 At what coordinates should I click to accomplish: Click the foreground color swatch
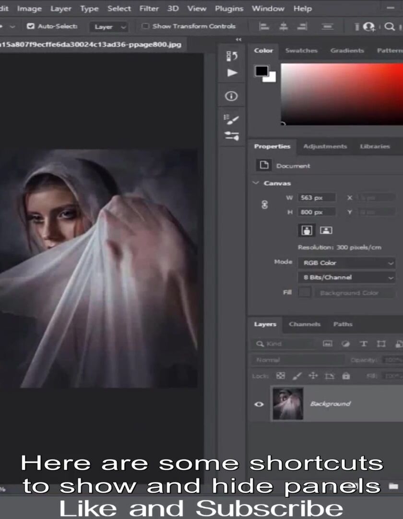[x=261, y=71]
